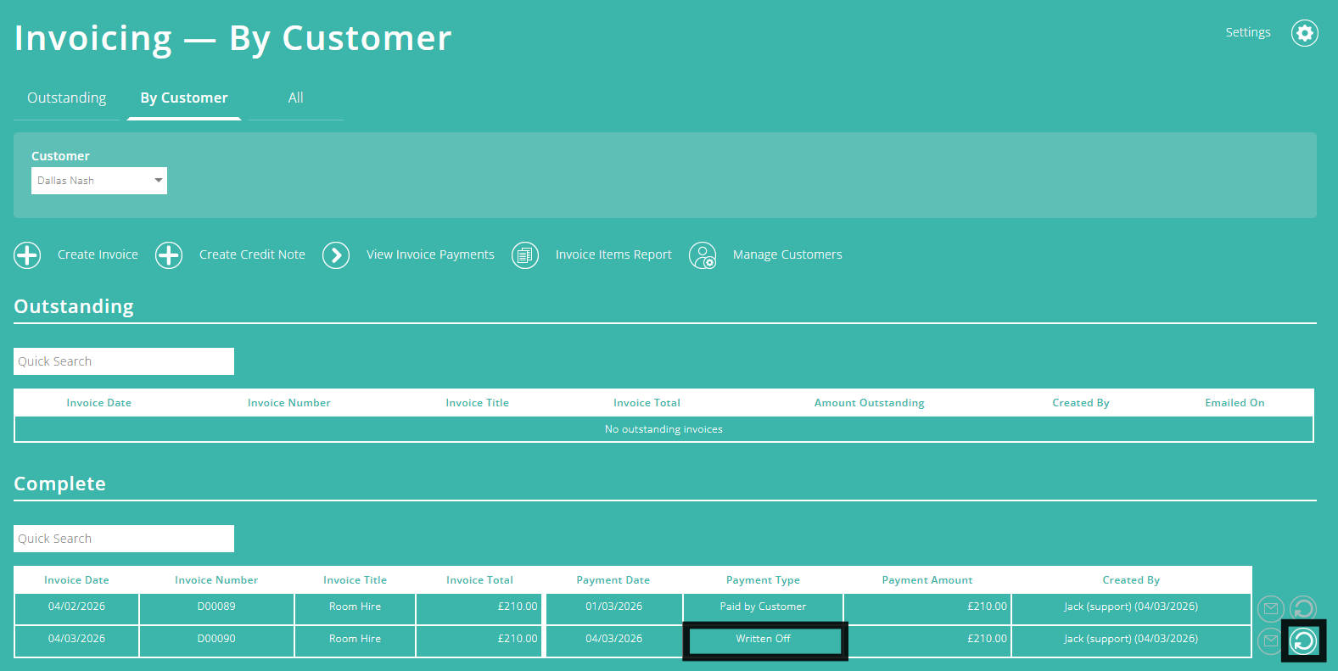Click email icon for invoice D00089

tap(1271, 608)
